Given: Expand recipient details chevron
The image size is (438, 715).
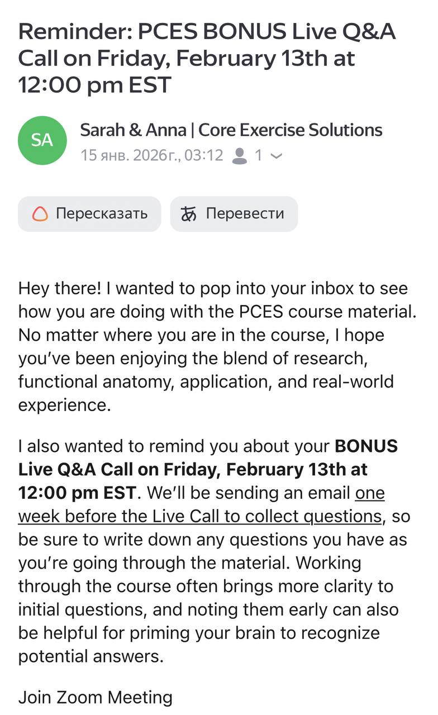Looking at the screenshot, I should tap(276, 156).
